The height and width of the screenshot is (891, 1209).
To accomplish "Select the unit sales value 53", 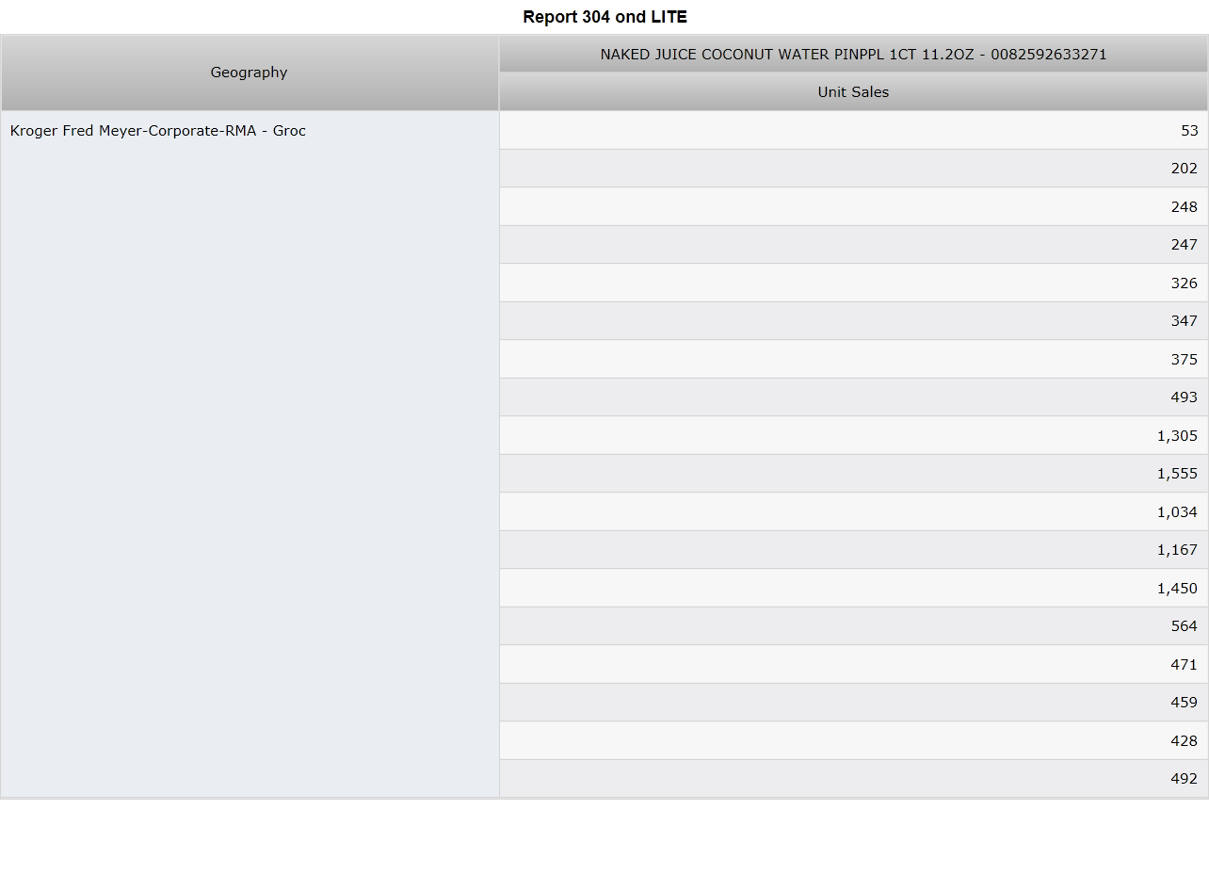I will [x=853, y=131].
